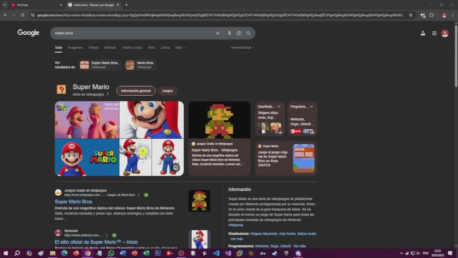Click Ver más under Diseñadores
Viewport: 458px width, 258px height.
pyautogui.click(x=236, y=239)
